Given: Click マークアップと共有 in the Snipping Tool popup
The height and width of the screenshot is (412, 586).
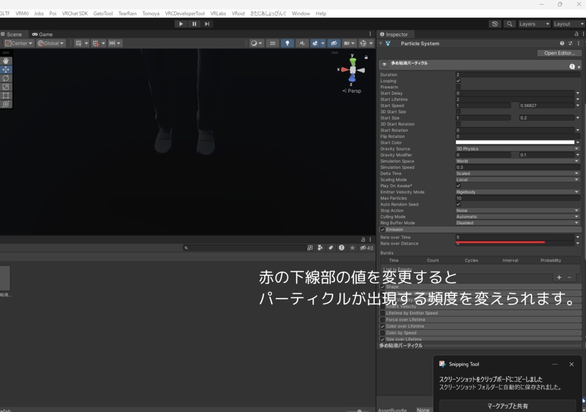Looking at the screenshot, I should [507, 407].
